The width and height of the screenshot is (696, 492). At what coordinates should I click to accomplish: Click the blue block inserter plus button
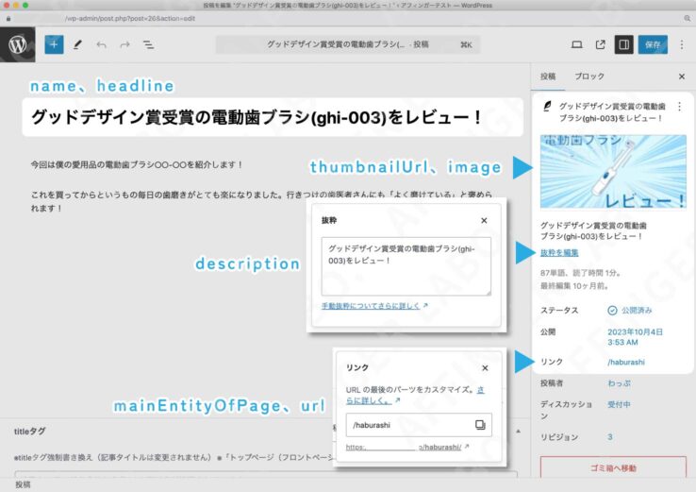point(54,44)
